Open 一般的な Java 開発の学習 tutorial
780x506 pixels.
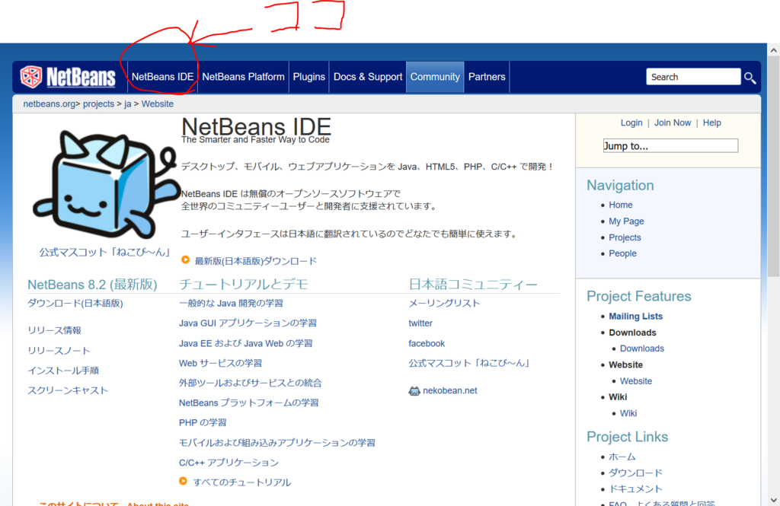tap(231, 303)
